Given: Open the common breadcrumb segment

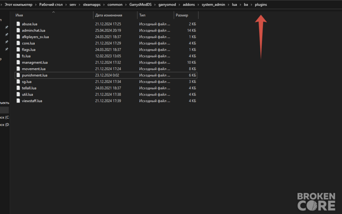Looking at the screenshot, I should 115,4.
